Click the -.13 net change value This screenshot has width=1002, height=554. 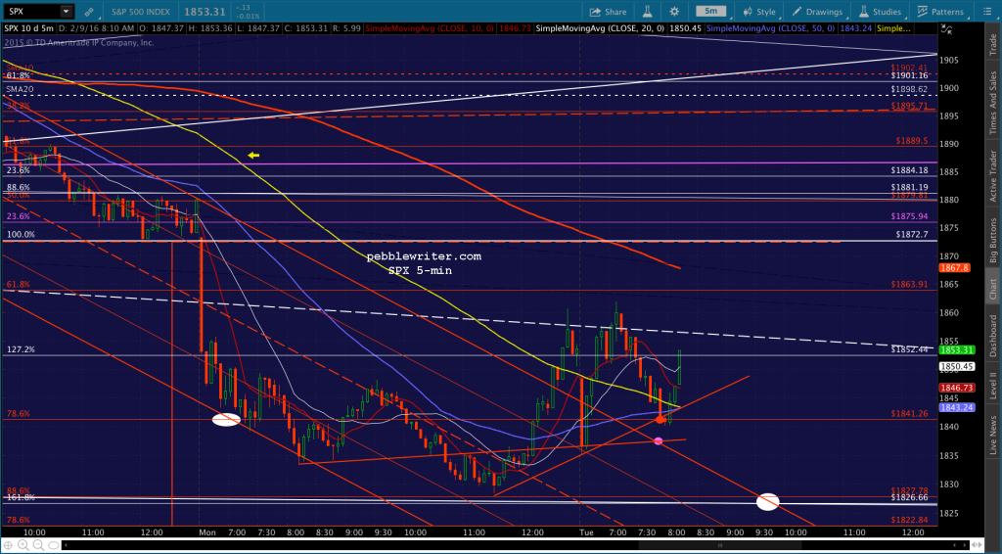pos(243,8)
